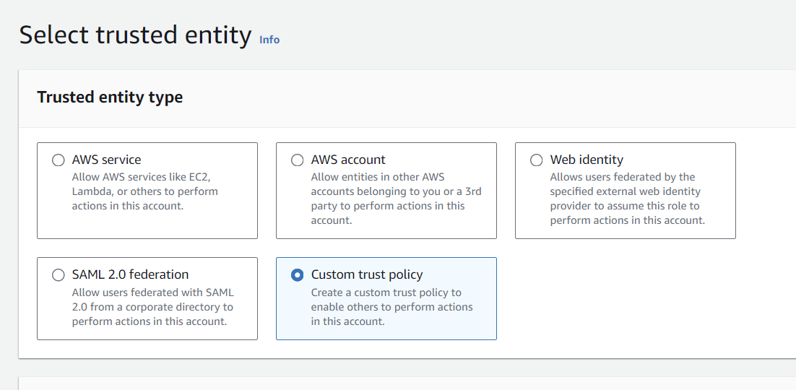Click the "AWS service" card title label
Image resolution: width=796 pixels, height=390 pixels.
(x=107, y=160)
